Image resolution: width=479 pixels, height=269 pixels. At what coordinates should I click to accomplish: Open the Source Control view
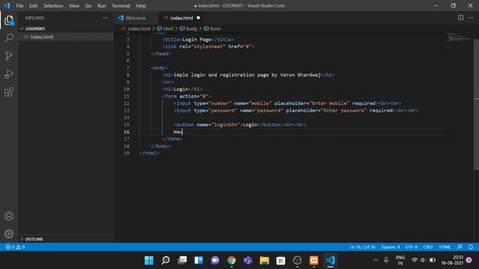point(9,56)
